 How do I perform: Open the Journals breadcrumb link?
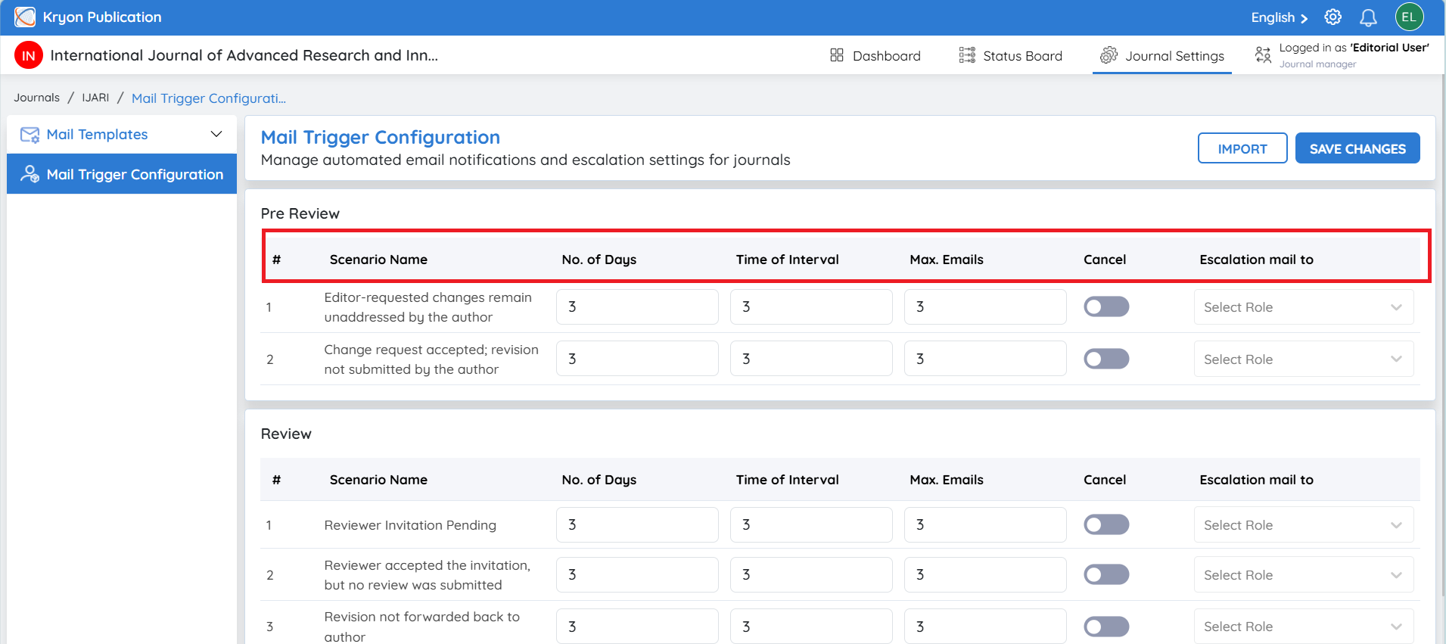(36, 98)
